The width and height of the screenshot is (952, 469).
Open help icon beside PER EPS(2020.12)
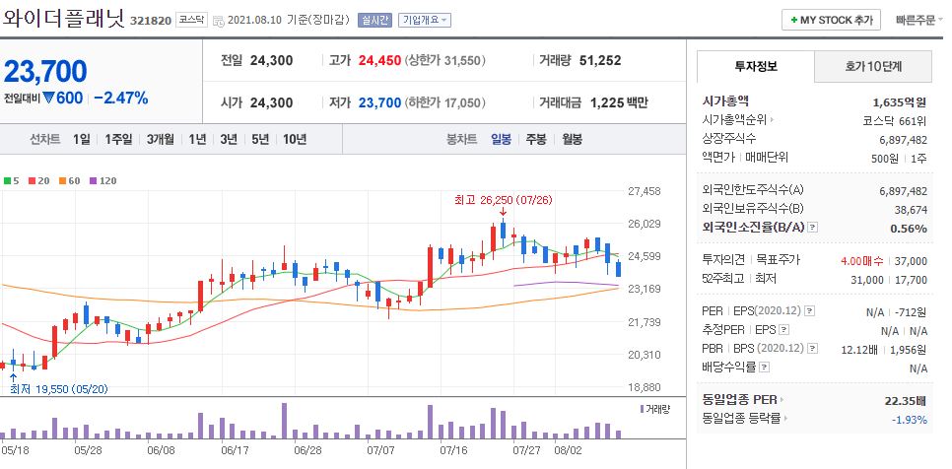(x=809, y=311)
